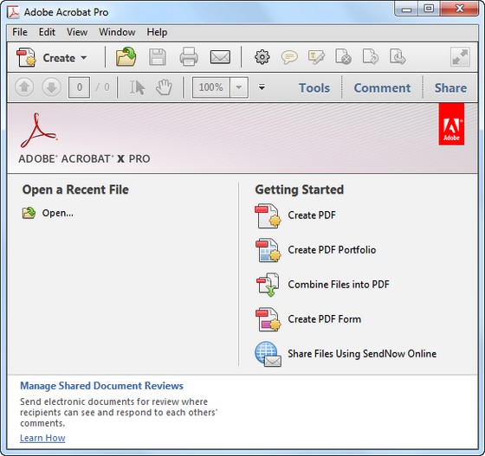This screenshot has width=485, height=456.
Task: Close the Adobe Acrobat Pro window
Action: click(459, 9)
